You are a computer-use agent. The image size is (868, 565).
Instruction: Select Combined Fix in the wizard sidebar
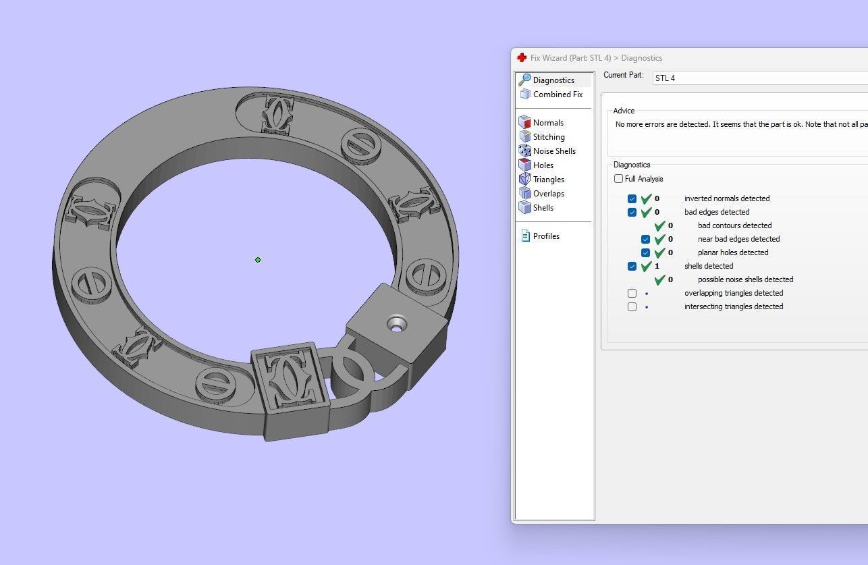coord(551,95)
